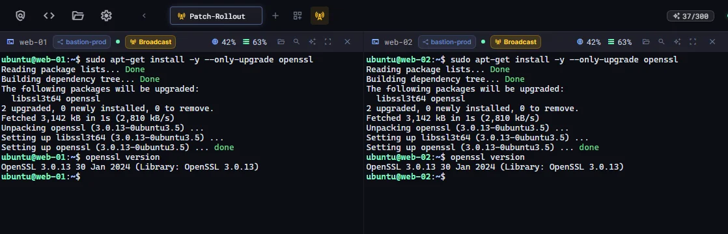
Task: Maximize the web-02 pane with fullscreen icon
Action: [x=693, y=42]
